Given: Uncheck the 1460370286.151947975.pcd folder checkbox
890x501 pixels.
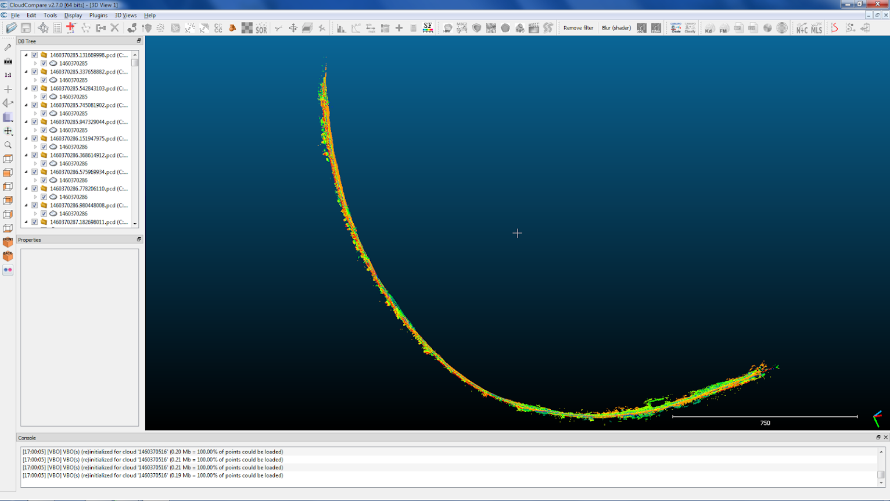Looking at the screenshot, I should pyautogui.click(x=34, y=139).
